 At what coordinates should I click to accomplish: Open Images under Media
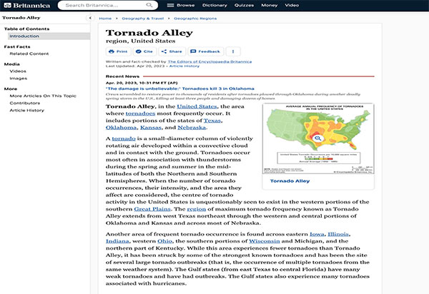tap(19, 78)
